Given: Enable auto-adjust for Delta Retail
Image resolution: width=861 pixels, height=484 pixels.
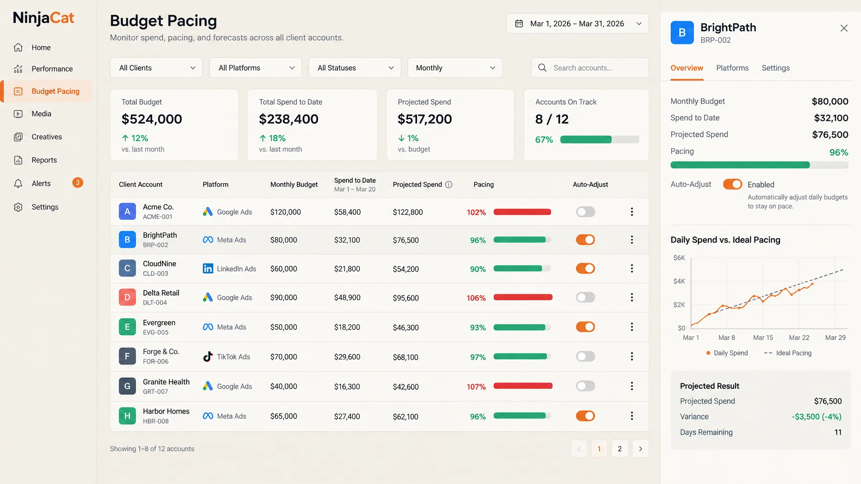Looking at the screenshot, I should coord(585,297).
